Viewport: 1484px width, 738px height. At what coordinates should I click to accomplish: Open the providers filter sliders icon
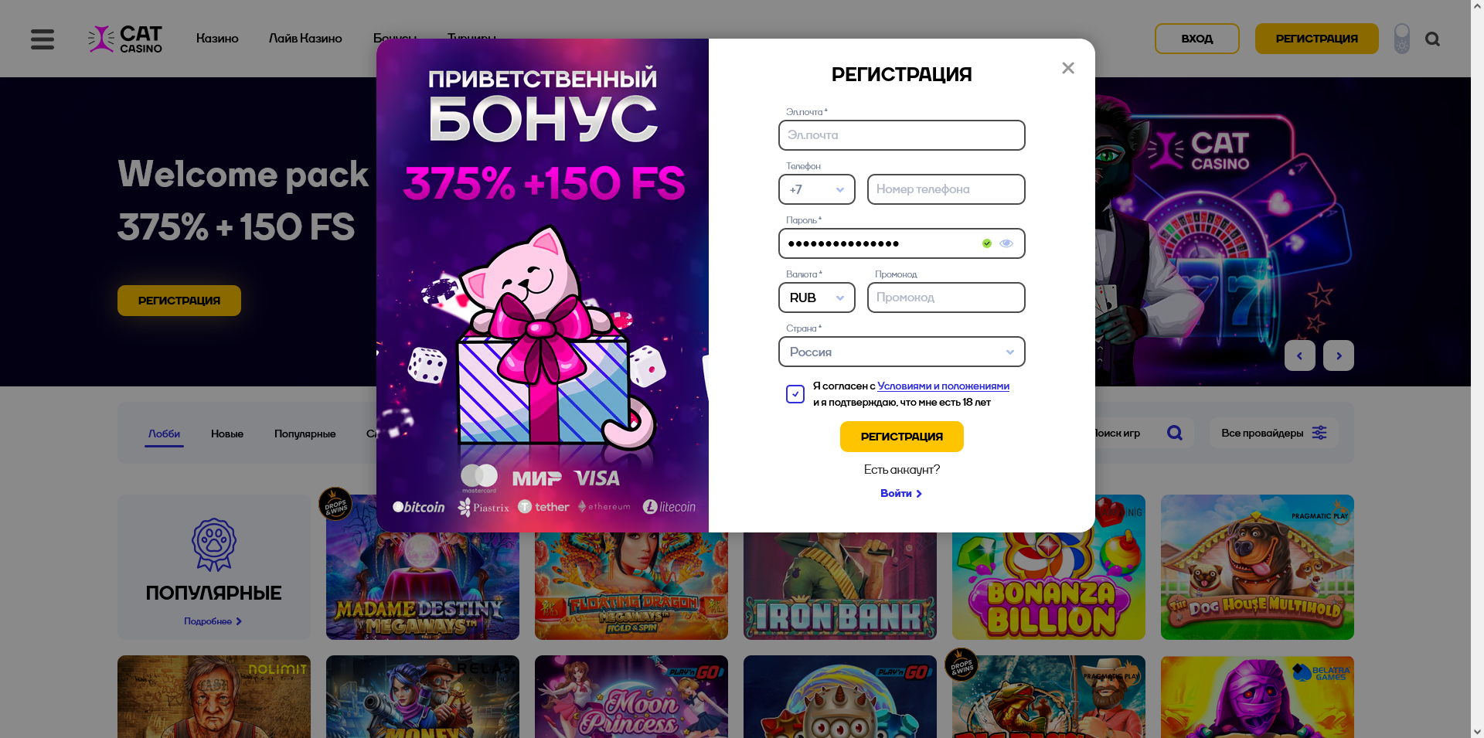(1319, 433)
